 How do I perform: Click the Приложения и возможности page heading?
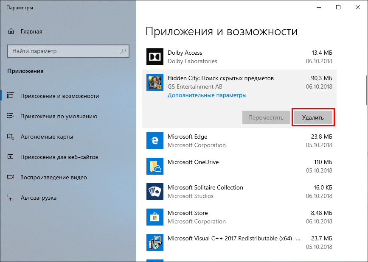[222, 31]
